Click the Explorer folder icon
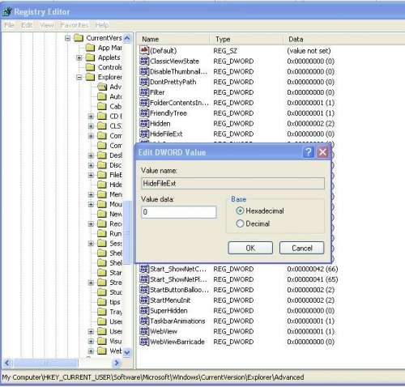The height and width of the screenshot is (387, 405). [x=90, y=77]
